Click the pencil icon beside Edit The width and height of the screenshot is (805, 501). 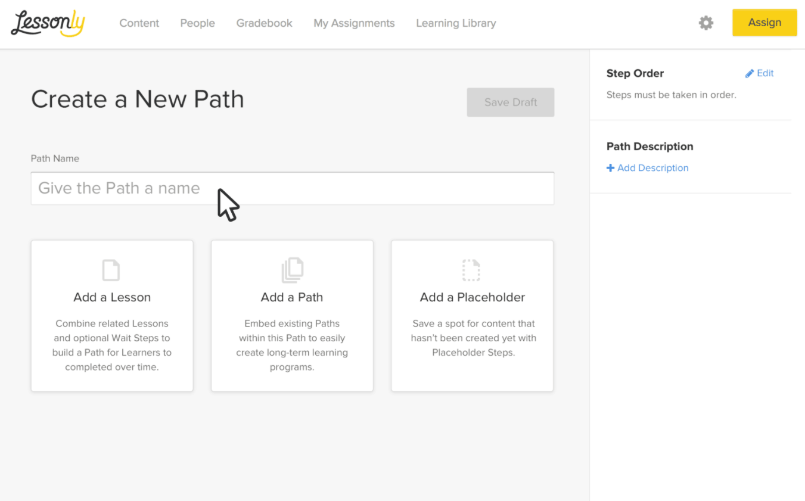[750, 73]
